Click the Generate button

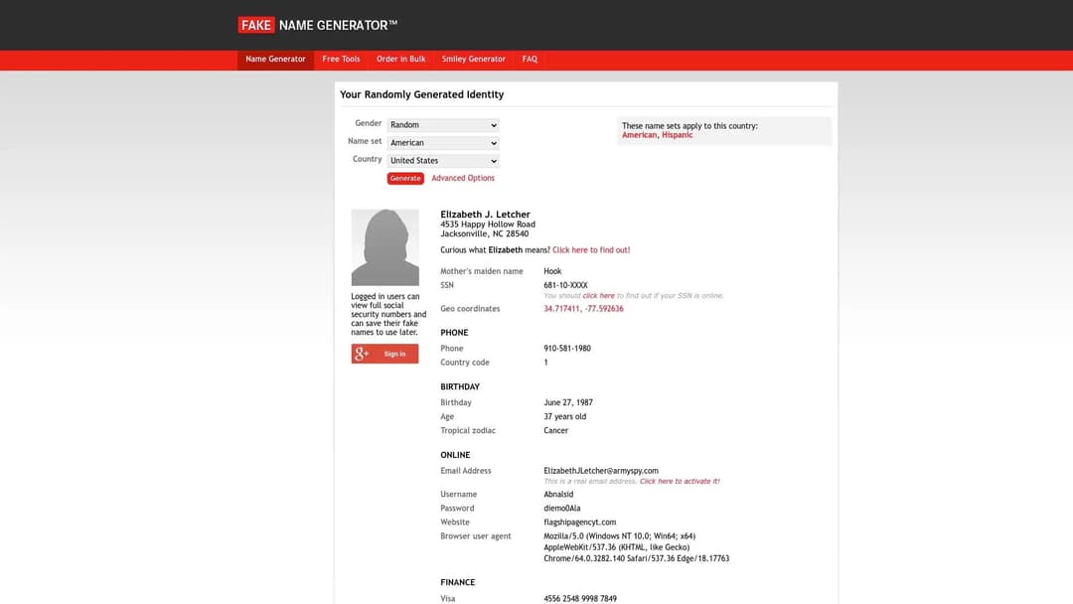404,177
